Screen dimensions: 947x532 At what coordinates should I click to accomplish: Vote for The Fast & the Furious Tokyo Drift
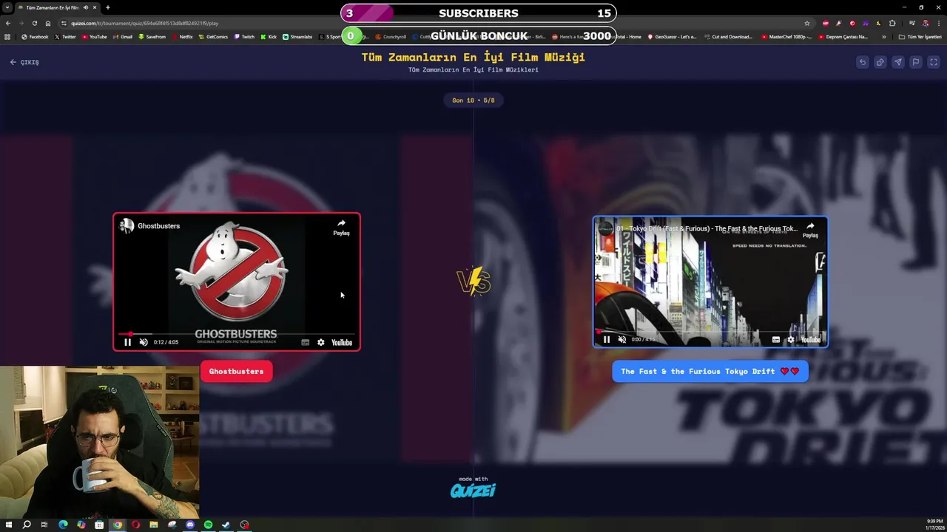tap(710, 372)
